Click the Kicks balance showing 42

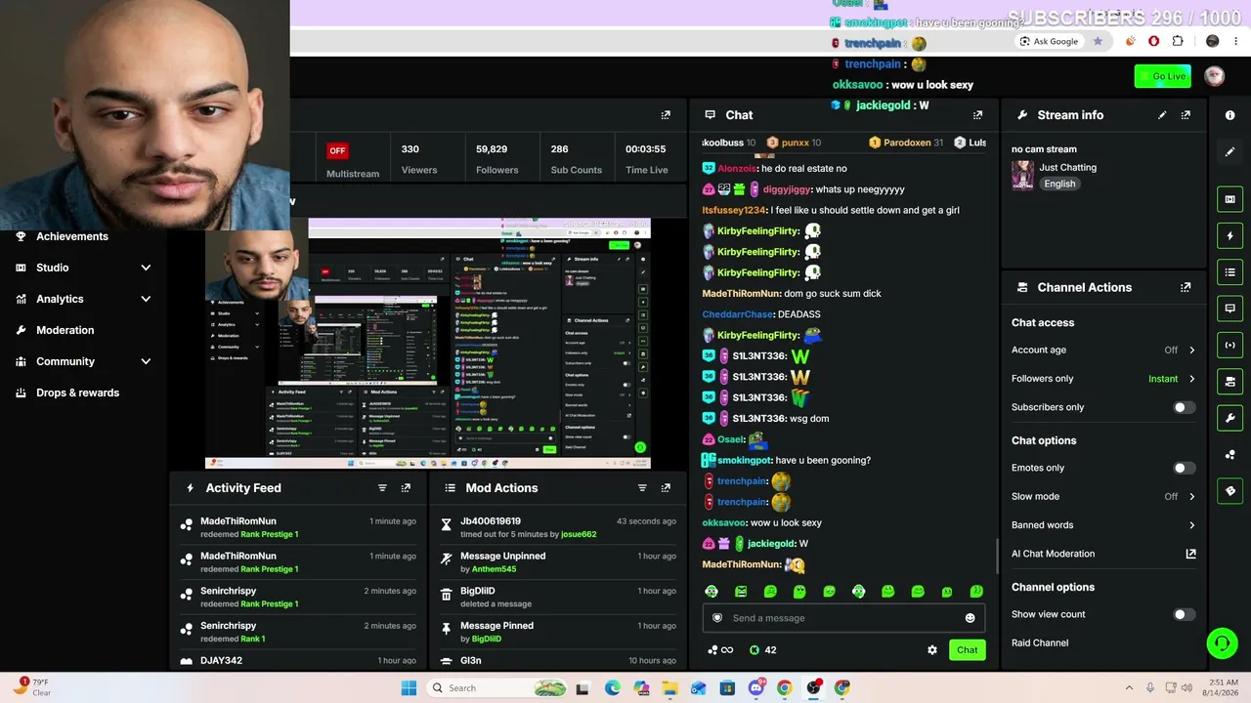click(762, 650)
